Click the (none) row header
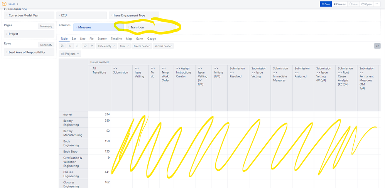 click(x=73, y=114)
